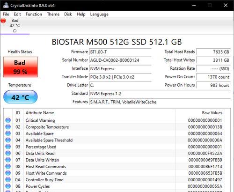Click the blue status icon for Percentage Used
This screenshot has width=234, height=192.
click(8, 147)
